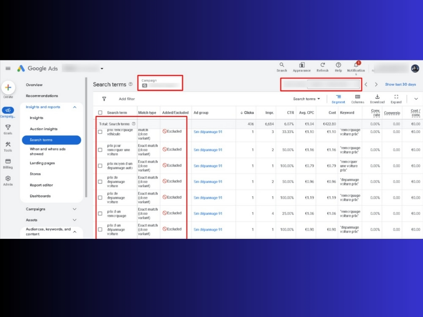Toggle the select-all header checkbox
Screen dimensions: 423x317
pyautogui.click(x=100, y=112)
